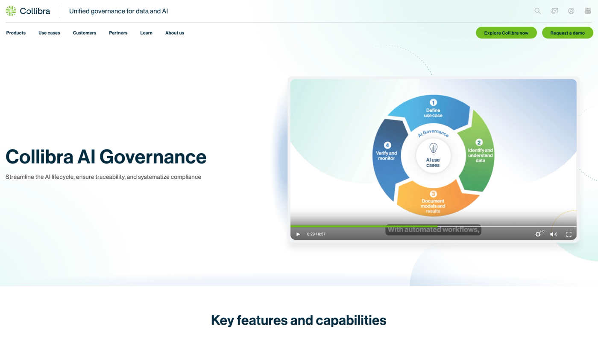Open the Partners menu
The width and height of the screenshot is (598, 349).
(x=118, y=33)
